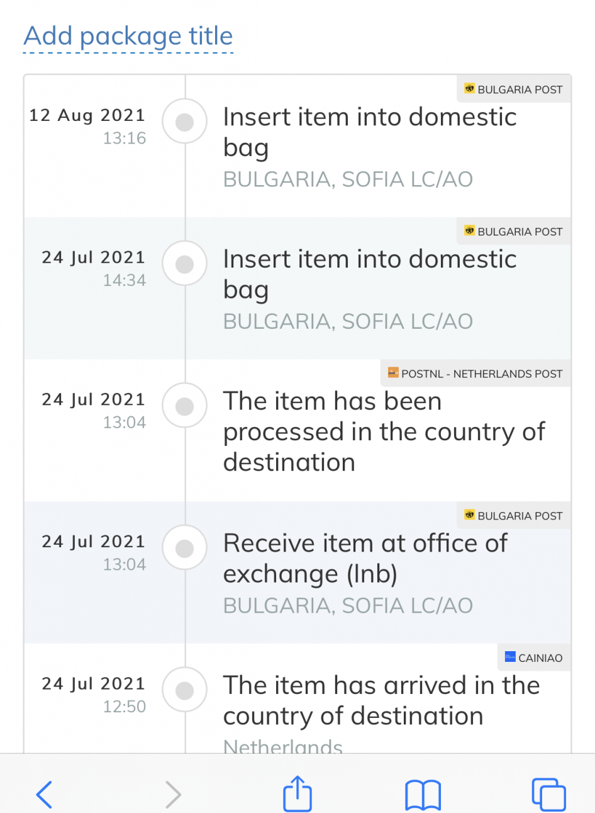Select the 24 Jul 14:34 timeline marker
This screenshot has height=813, width=595.
(184, 264)
